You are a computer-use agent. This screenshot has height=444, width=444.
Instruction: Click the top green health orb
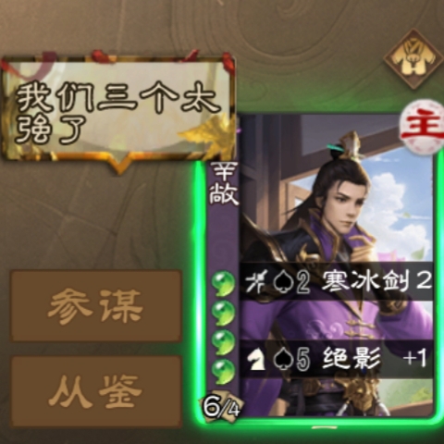coord(223,283)
